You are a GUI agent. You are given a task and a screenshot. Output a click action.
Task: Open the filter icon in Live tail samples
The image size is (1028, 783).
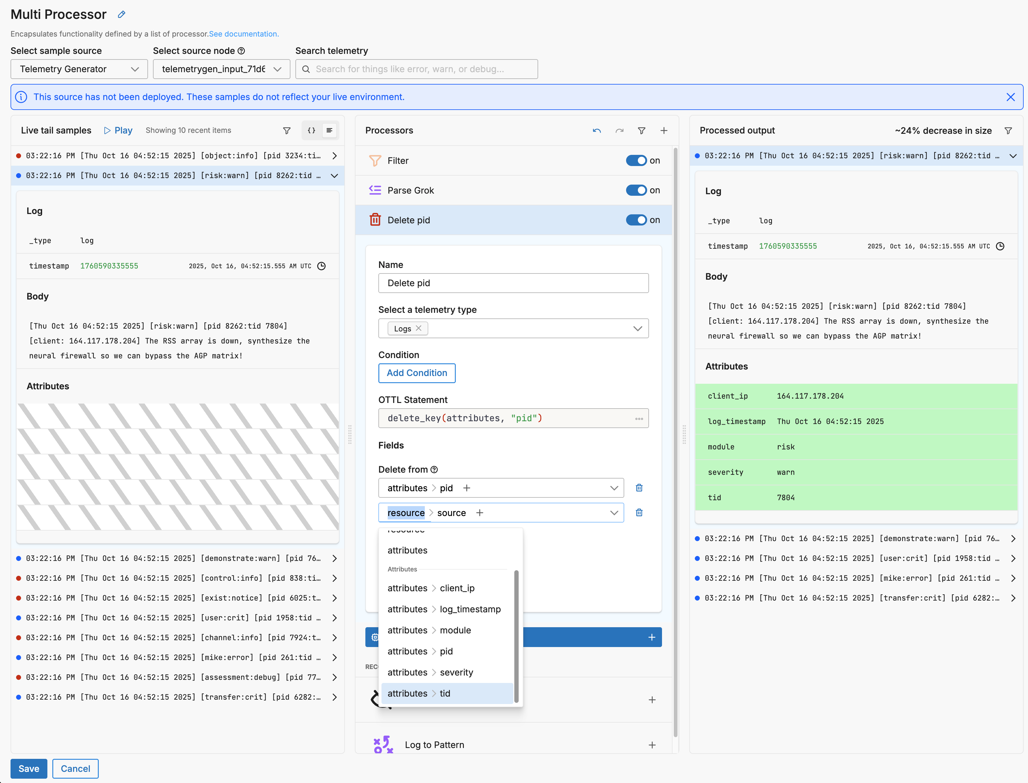(287, 130)
